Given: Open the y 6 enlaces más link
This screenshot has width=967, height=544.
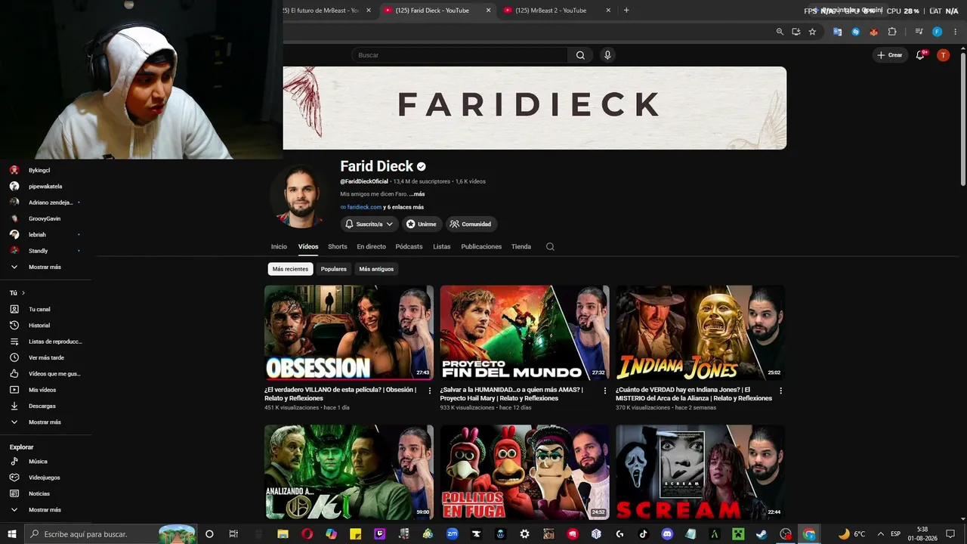Looking at the screenshot, I should (403, 207).
